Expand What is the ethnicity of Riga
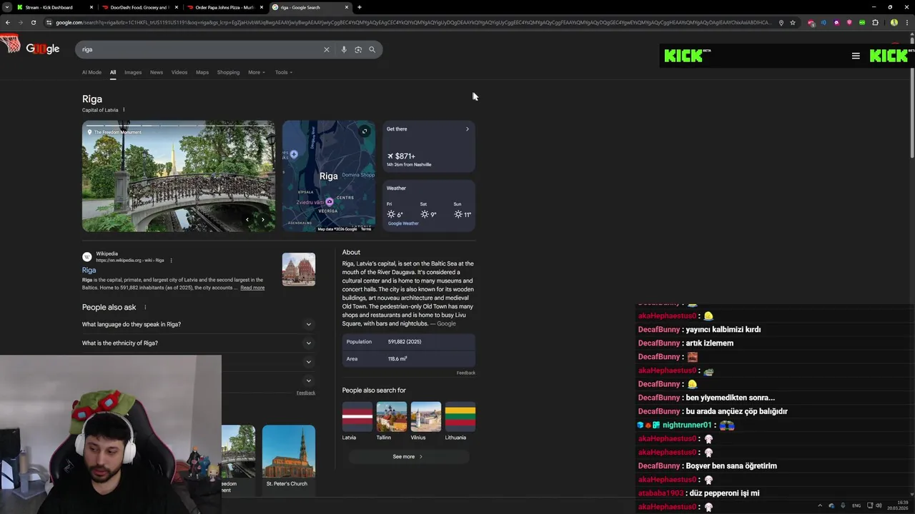This screenshot has width=915, height=514. pos(198,343)
